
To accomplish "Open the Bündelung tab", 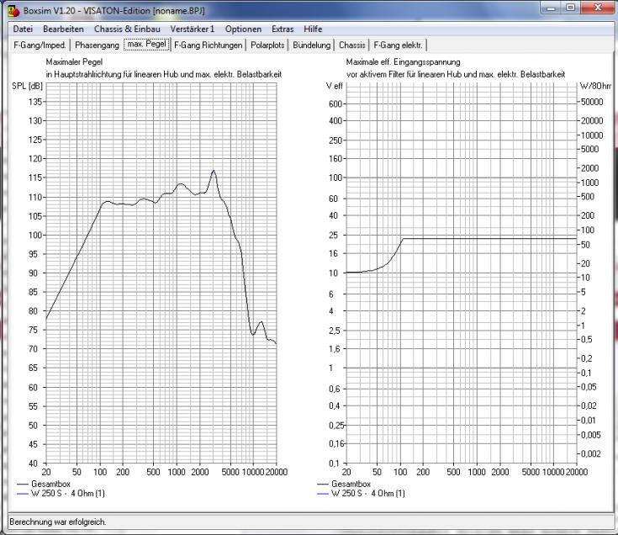I will tap(311, 45).
